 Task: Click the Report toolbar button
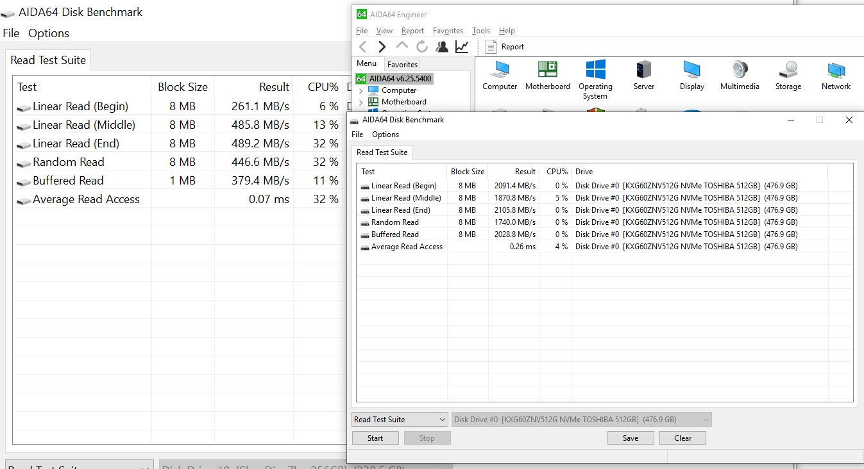505,47
